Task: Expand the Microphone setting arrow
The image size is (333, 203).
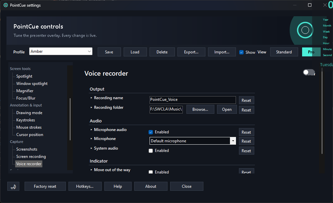Action: point(91,139)
